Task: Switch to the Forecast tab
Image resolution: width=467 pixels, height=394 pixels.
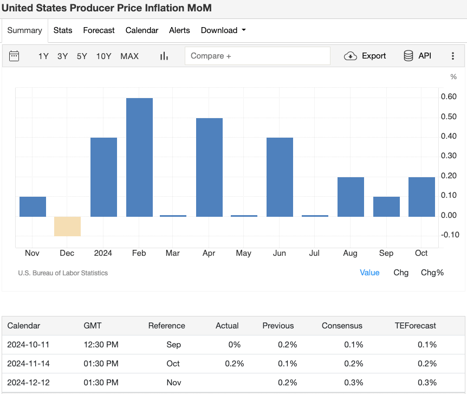Action: tap(99, 30)
